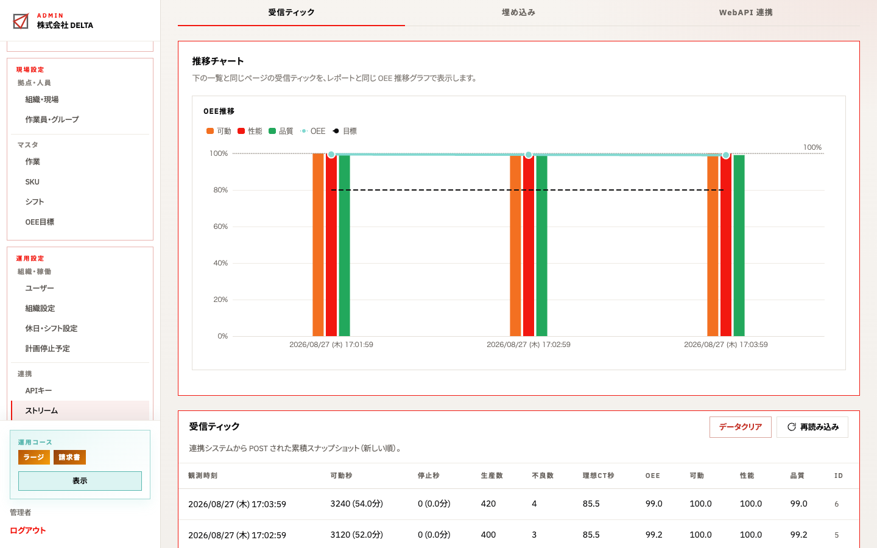Toggle the 目標 legend item
Viewport: 877px width, 548px height.
coord(345,131)
